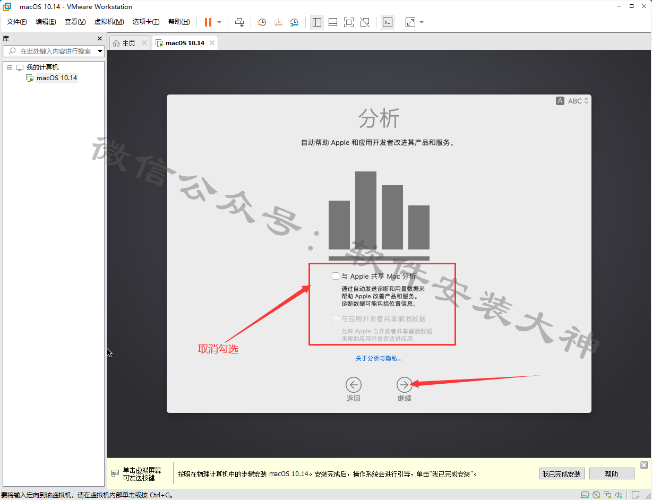The height and width of the screenshot is (500, 652).
Task: Toggle 与 Apple 共享 Mac 分析 checkbox
Action: tap(335, 276)
